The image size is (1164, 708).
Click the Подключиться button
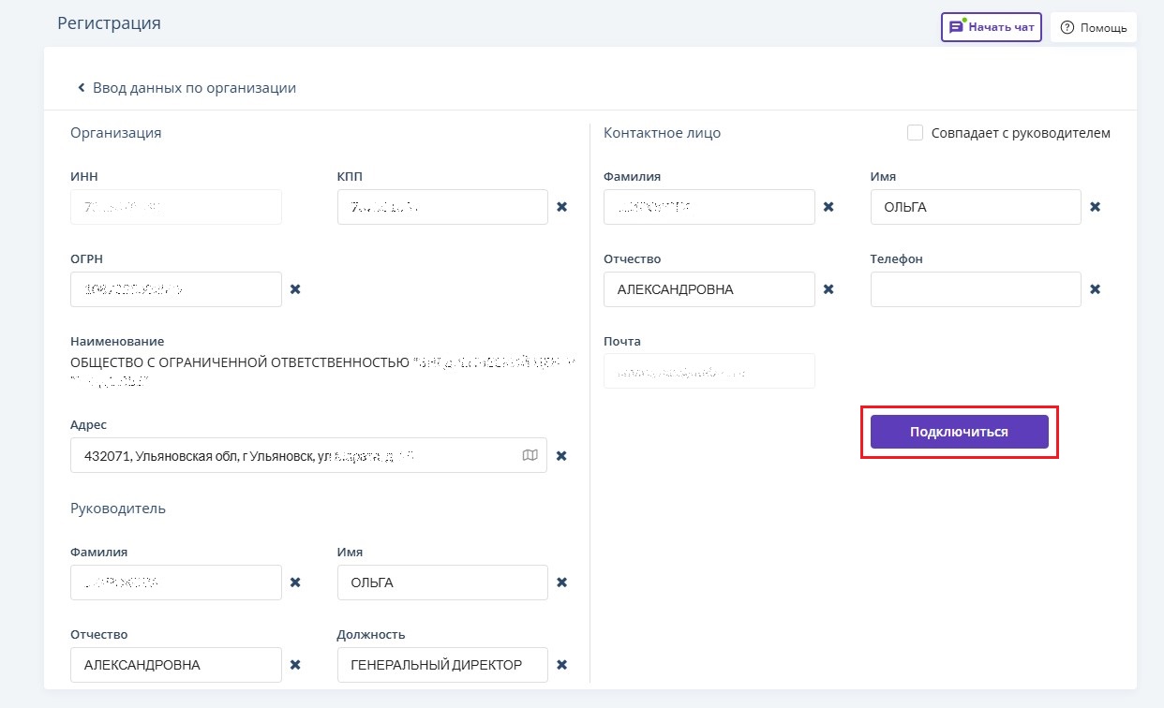[960, 432]
